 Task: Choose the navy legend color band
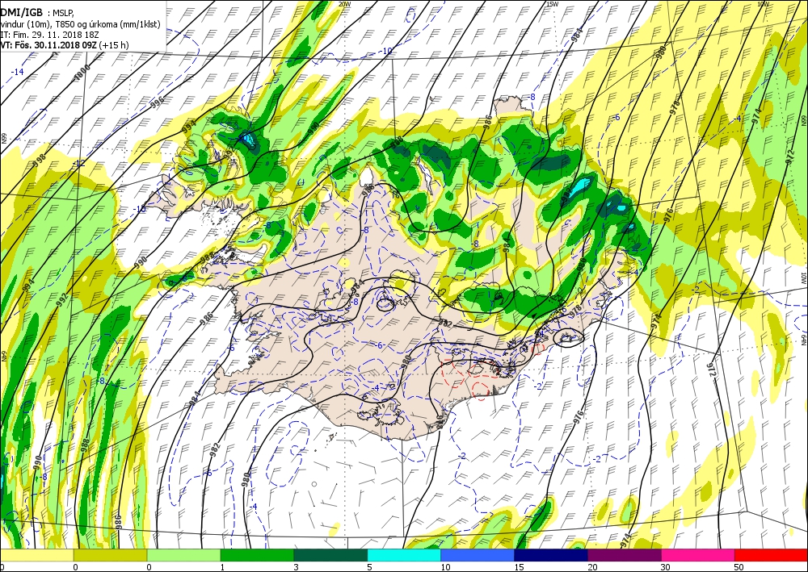click(551, 556)
